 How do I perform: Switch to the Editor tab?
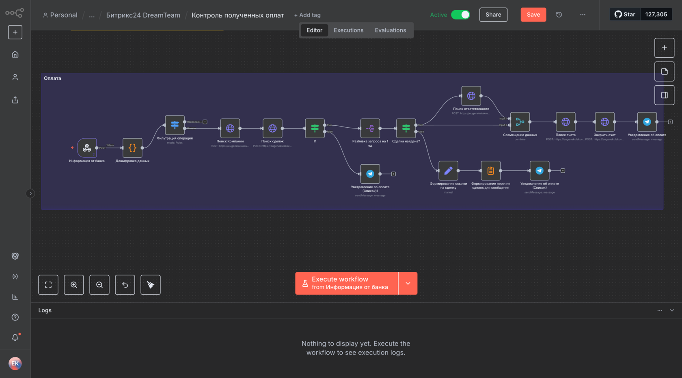pyautogui.click(x=314, y=30)
